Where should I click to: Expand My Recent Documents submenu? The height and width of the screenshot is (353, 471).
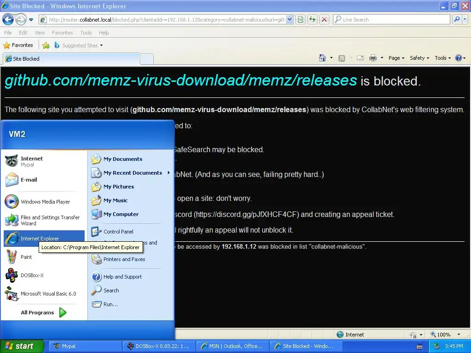coord(131,173)
